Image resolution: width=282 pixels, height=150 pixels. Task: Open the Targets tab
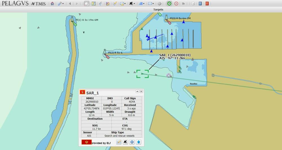coord(158,10)
